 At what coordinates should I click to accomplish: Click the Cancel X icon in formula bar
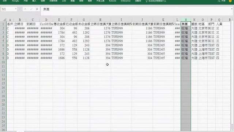pyautogui.click(x=25, y=9)
